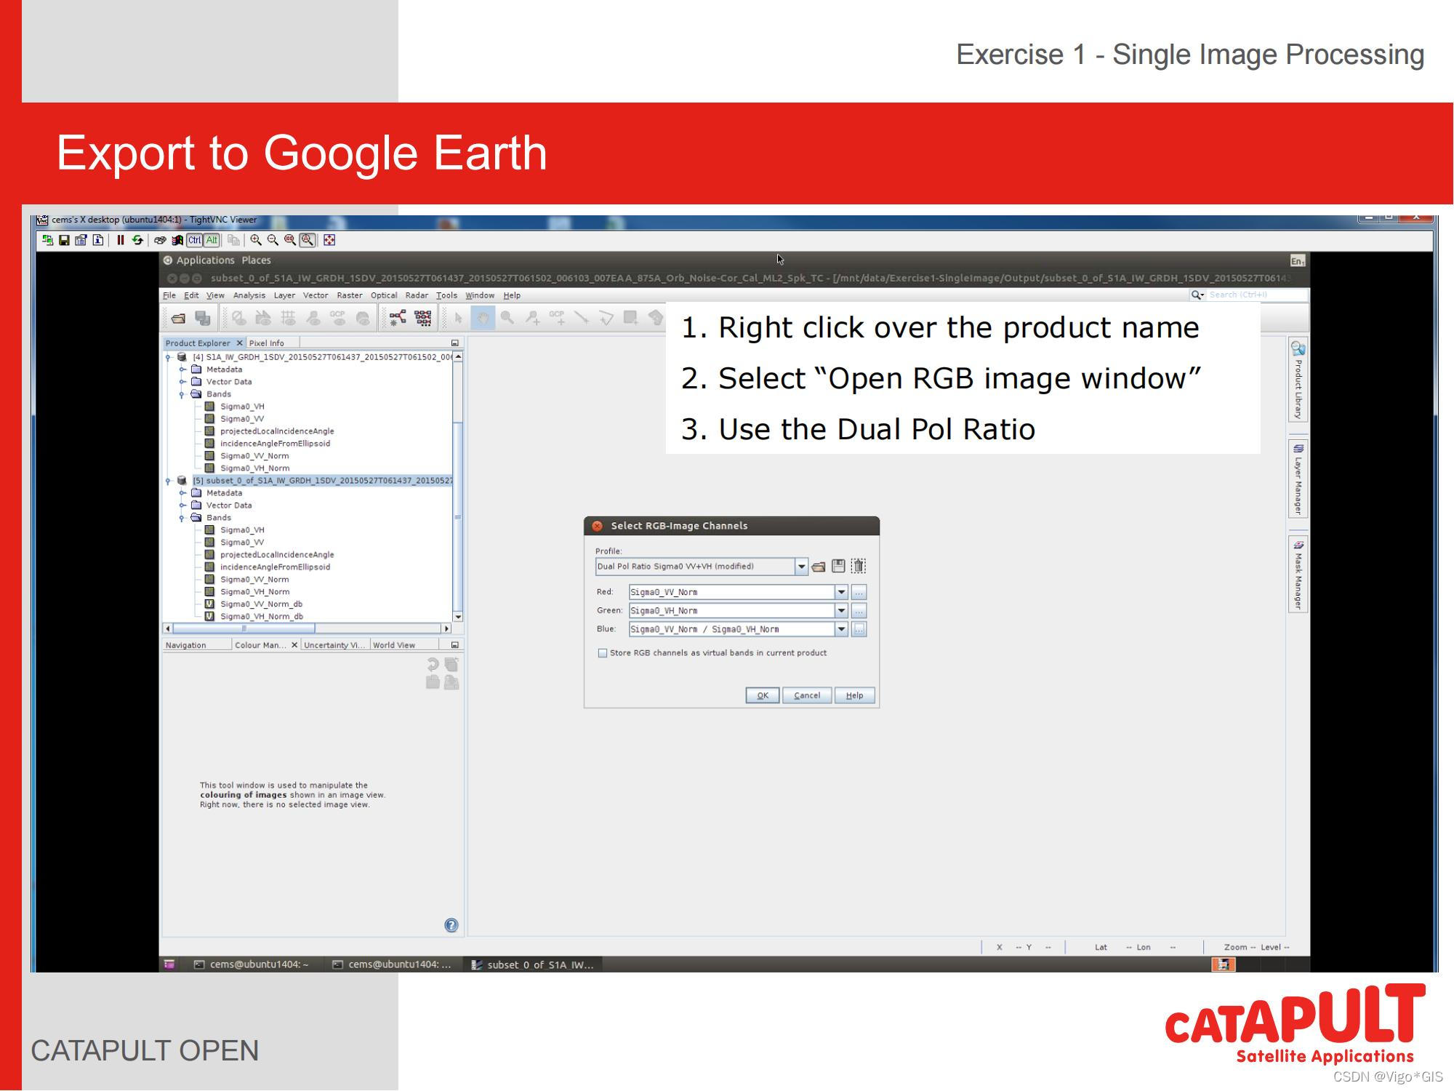The image size is (1454, 1091).
Task: Toggle the TightVNC Alt key button
Action: [212, 240]
